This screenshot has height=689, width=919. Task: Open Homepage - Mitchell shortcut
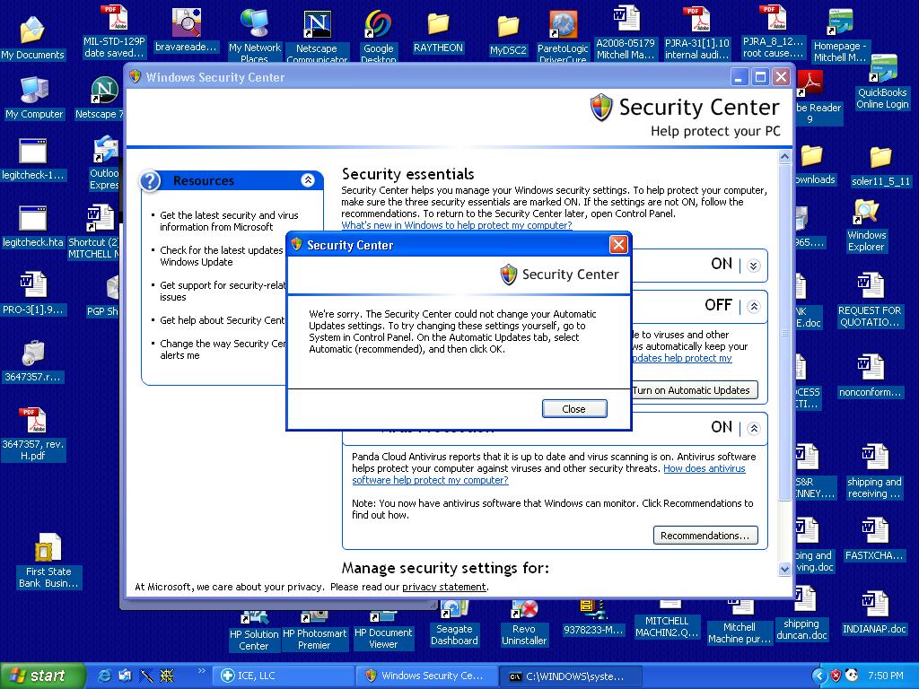840,35
